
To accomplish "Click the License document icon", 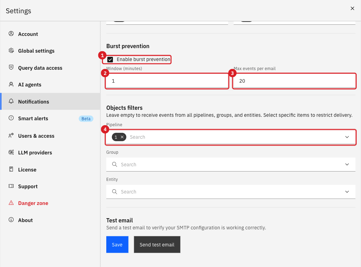I will [11, 169].
